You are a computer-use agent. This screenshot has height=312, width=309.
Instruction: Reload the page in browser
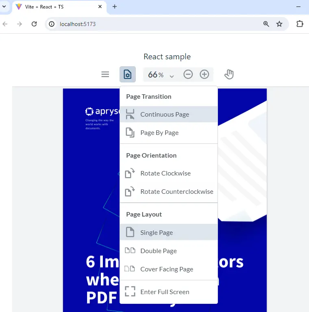click(x=34, y=24)
